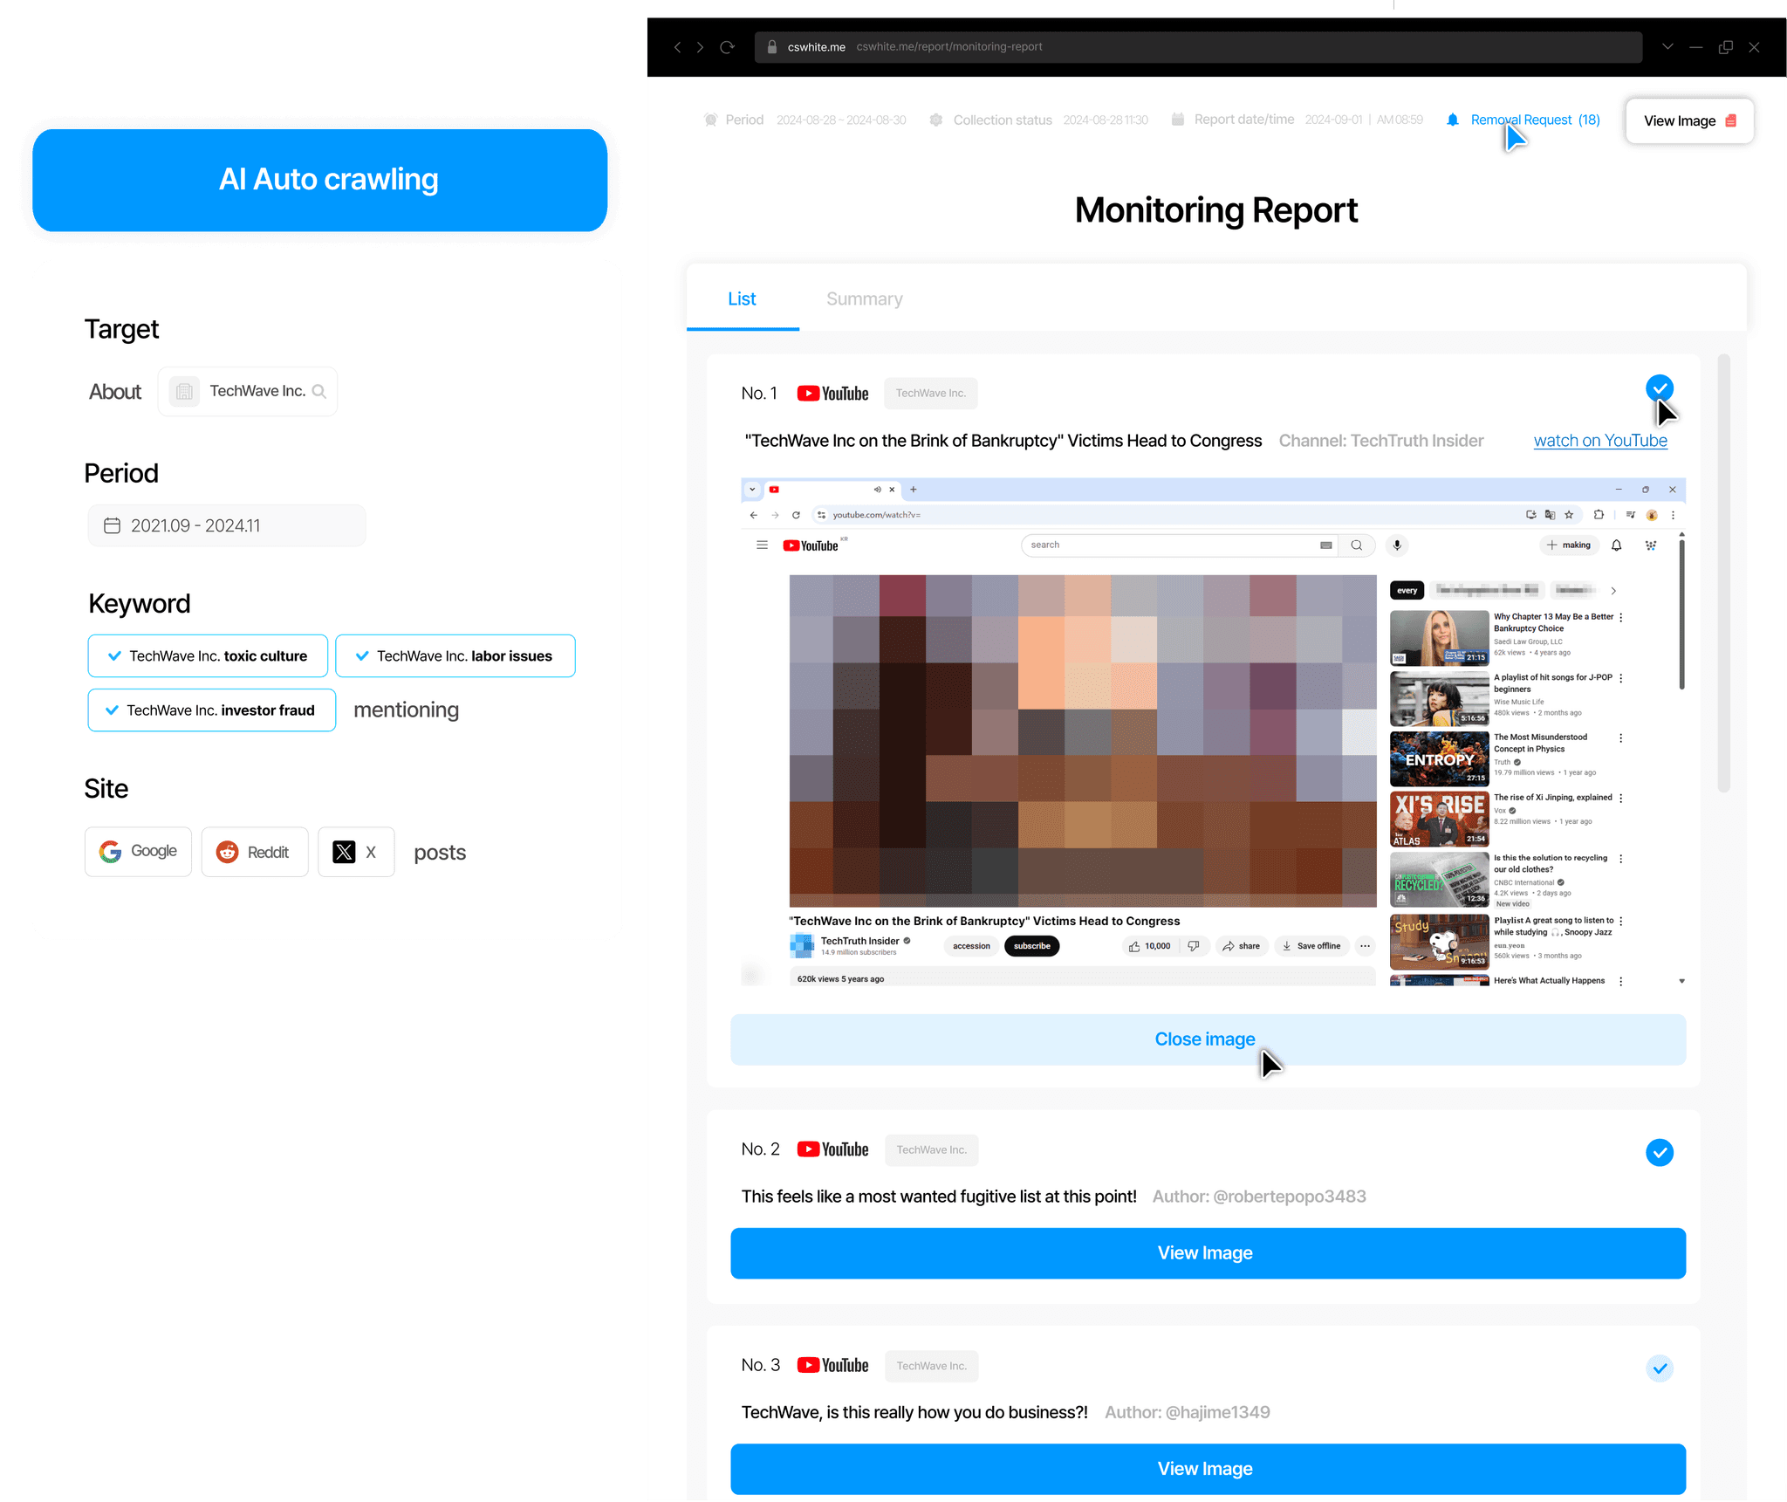This screenshot has height=1502, width=1787.
Task: Uncheck the TechWave Inc. investor fraud keyword
Action: coord(211,710)
